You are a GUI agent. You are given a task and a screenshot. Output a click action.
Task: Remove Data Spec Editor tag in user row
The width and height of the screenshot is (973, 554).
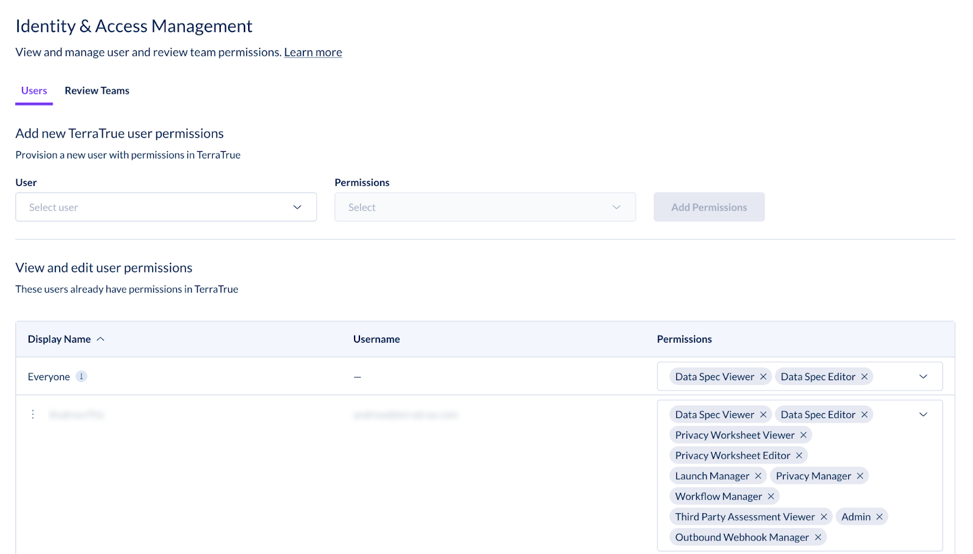point(864,414)
